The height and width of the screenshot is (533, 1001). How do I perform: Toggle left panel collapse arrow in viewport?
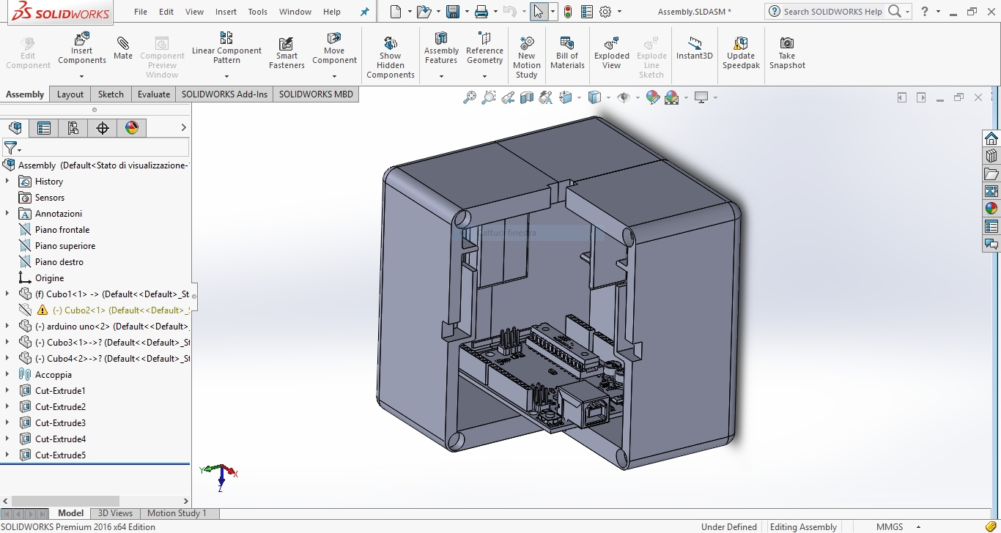[902, 97]
